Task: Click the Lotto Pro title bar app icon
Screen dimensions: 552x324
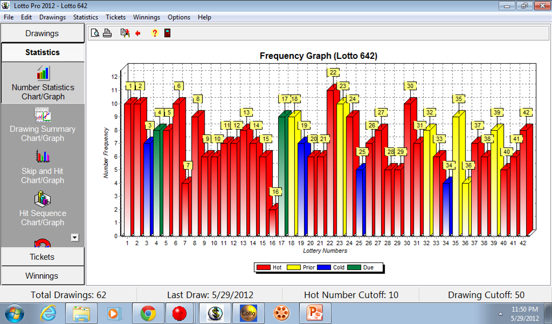Action: pos(5,5)
